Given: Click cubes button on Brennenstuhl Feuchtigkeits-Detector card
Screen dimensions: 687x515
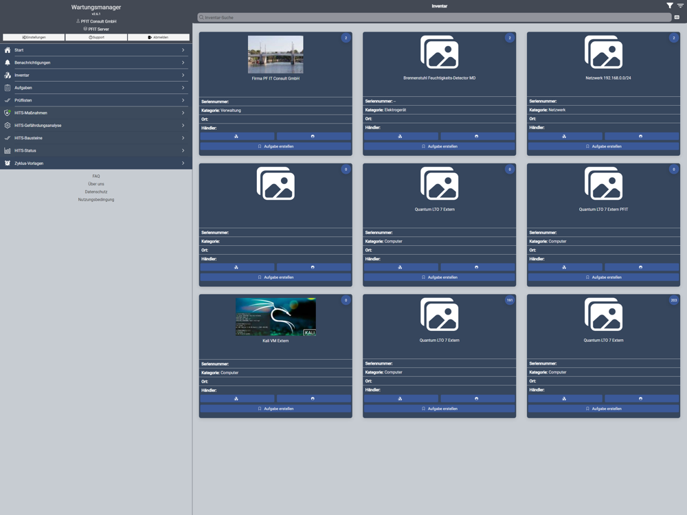Looking at the screenshot, I should [x=401, y=137].
